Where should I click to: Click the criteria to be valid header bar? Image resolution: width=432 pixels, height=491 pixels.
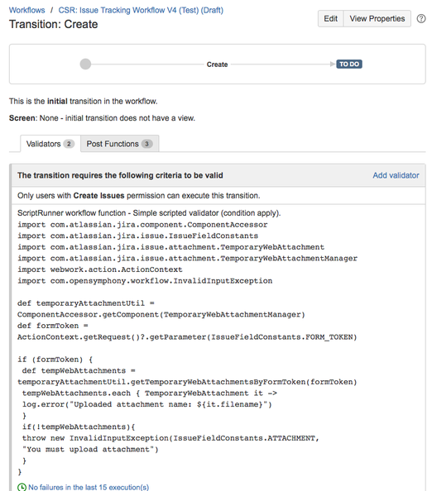(218, 175)
